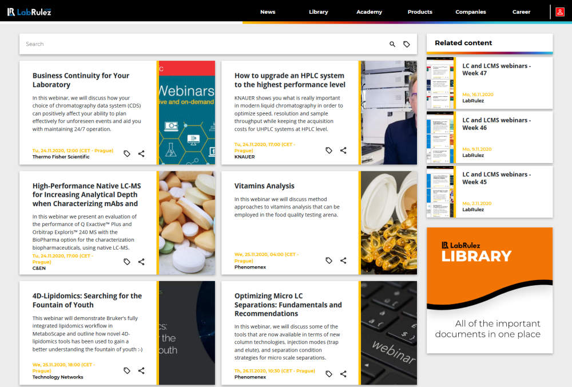Click Phenomenex name on Micro LC card
The image size is (572, 387).
(250, 377)
